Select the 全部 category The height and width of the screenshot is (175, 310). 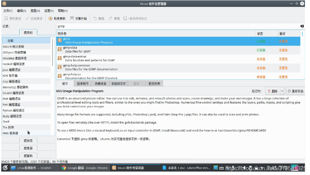point(26,41)
